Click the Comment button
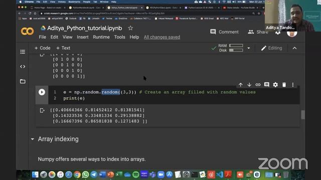Screen dimensions: 321x180 (224, 32)
